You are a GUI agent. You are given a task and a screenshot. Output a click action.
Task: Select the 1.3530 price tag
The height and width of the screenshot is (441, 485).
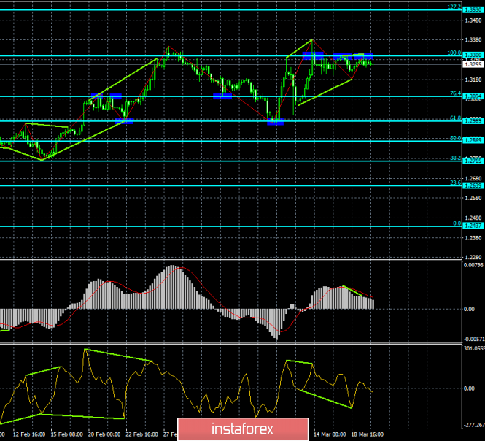[x=473, y=10]
